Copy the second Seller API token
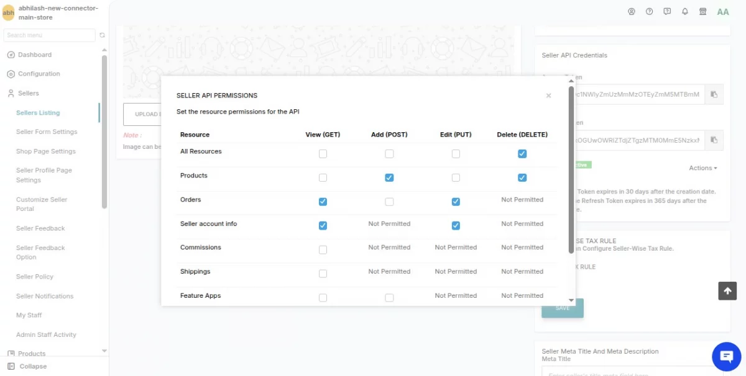The height and width of the screenshot is (376, 746). tap(714, 140)
